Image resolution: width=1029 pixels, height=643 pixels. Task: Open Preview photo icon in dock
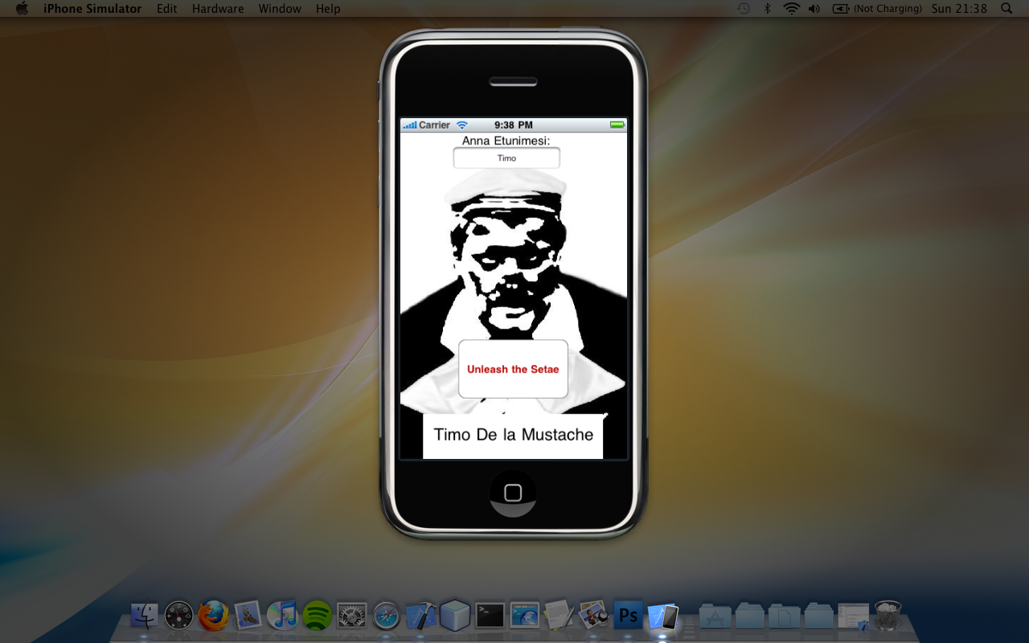coord(593,616)
